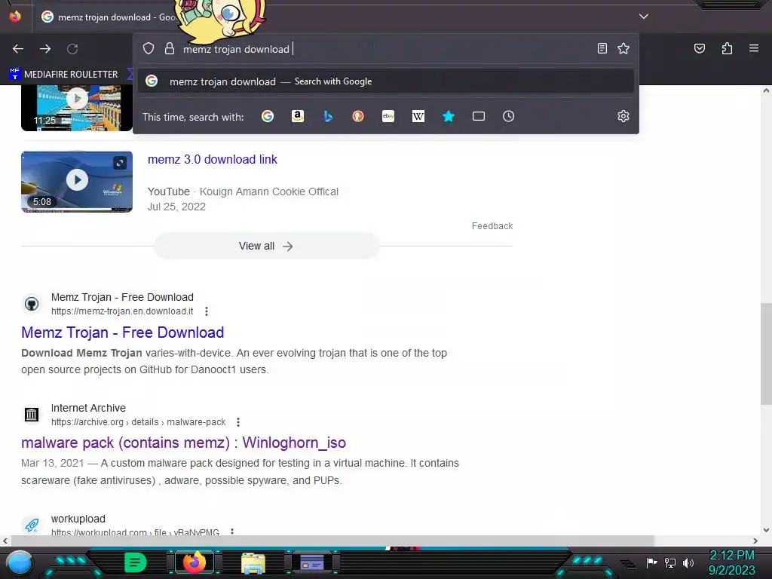
Task: Select 'memz trojan download — Search with Google' suggestion
Action: (386, 81)
